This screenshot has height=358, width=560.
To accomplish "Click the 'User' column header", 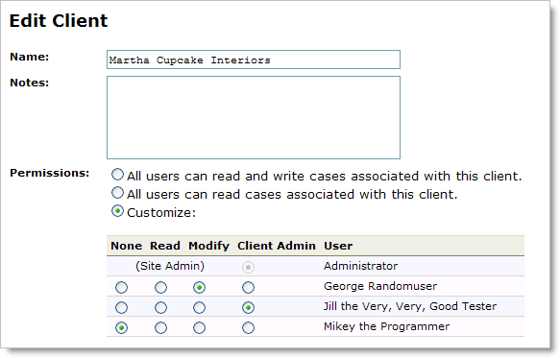I will (338, 246).
